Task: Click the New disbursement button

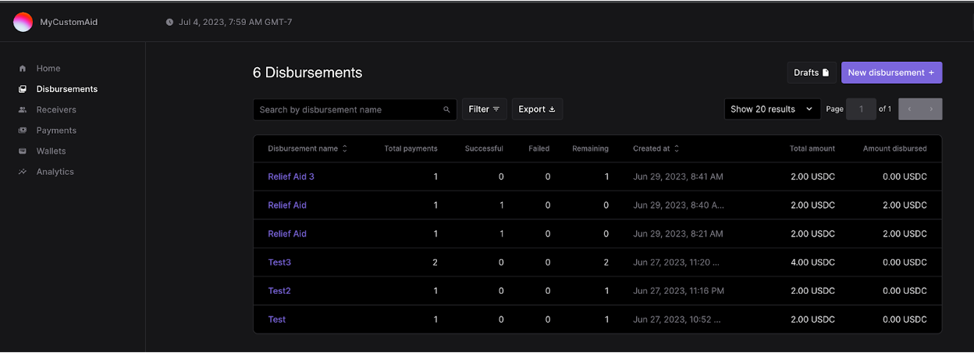Action: click(x=891, y=73)
